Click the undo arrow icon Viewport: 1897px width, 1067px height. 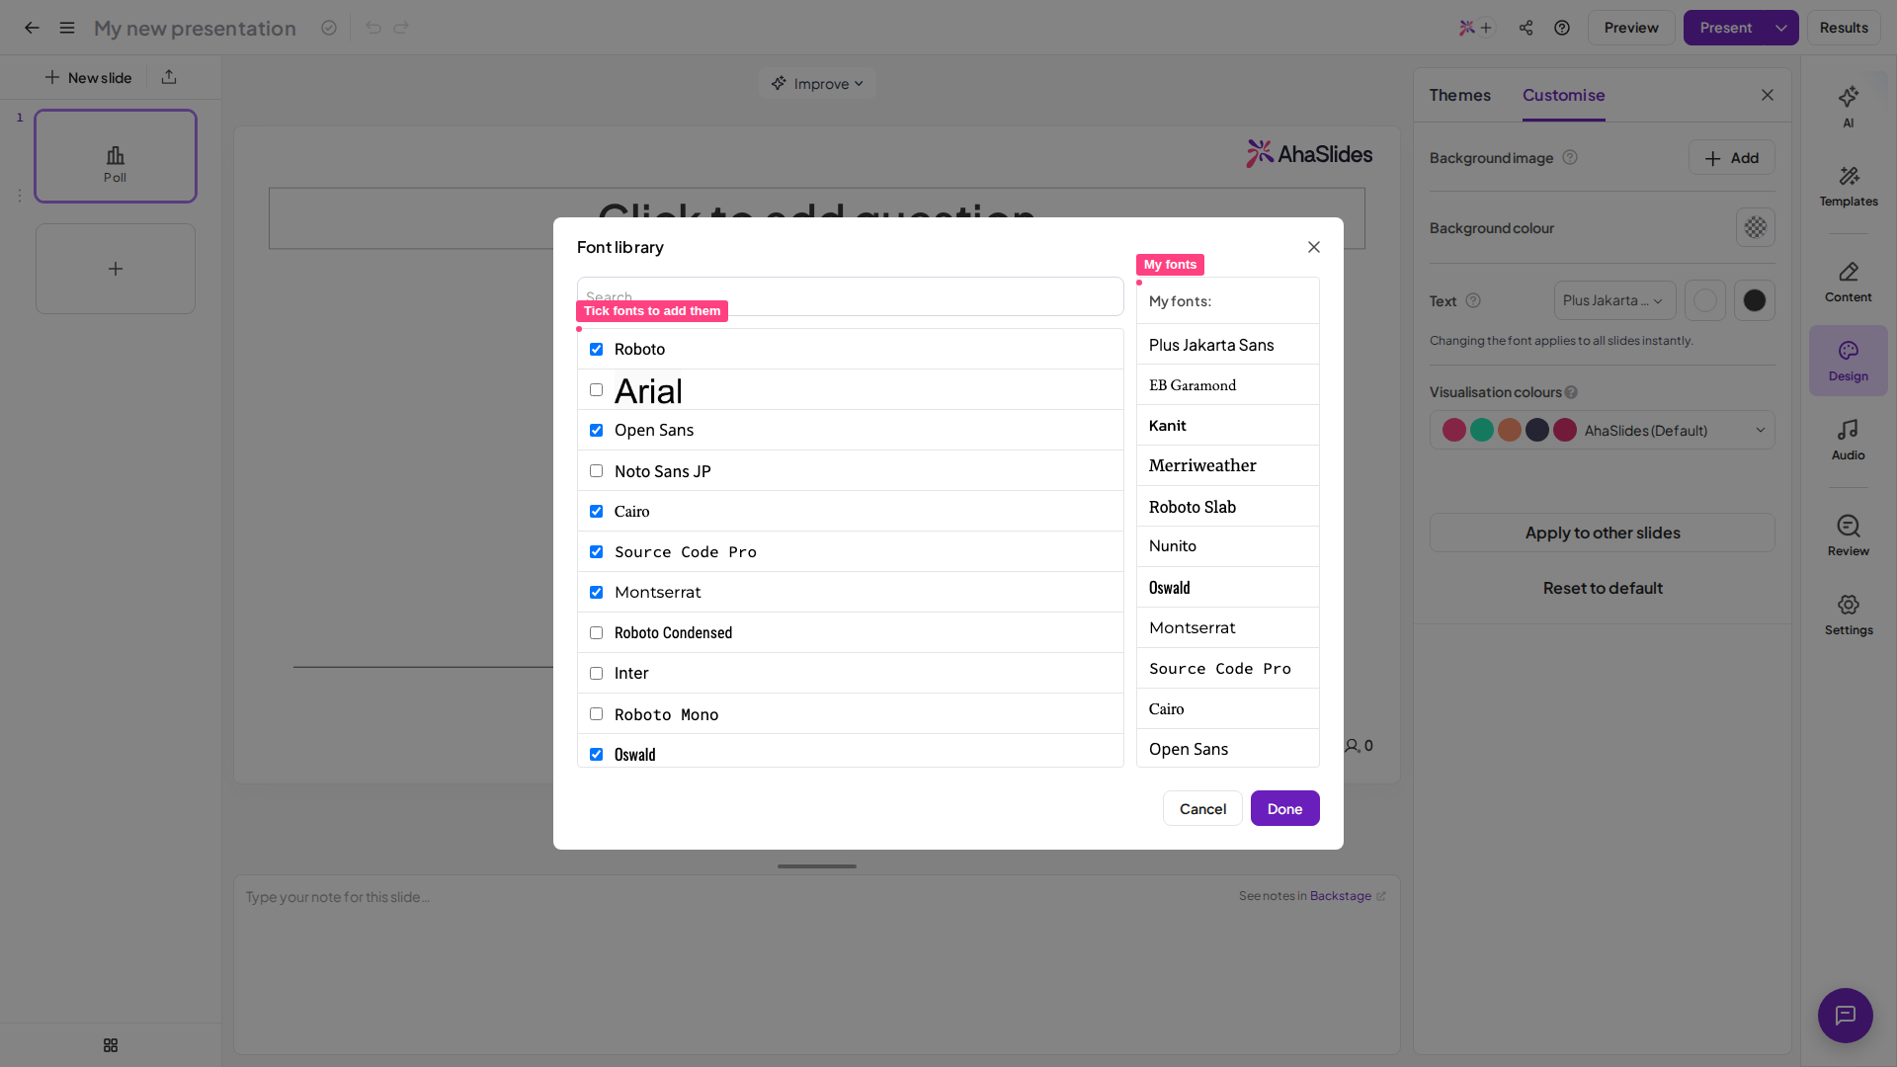click(372, 28)
